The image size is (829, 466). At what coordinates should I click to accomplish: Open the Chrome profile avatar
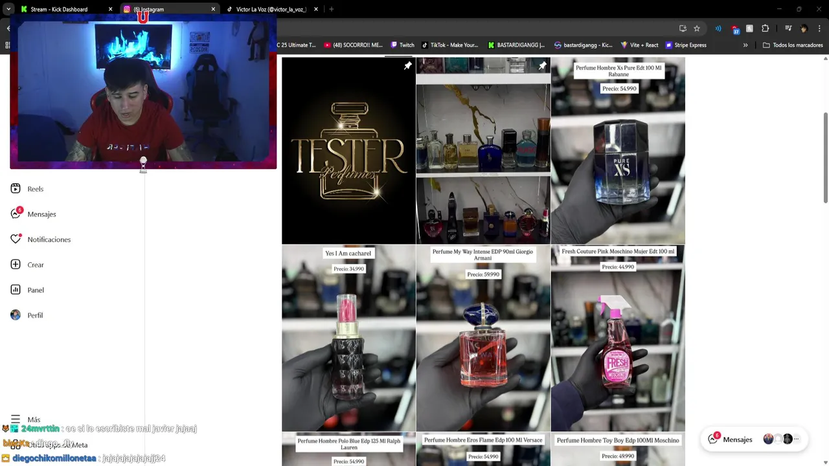coord(804,28)
